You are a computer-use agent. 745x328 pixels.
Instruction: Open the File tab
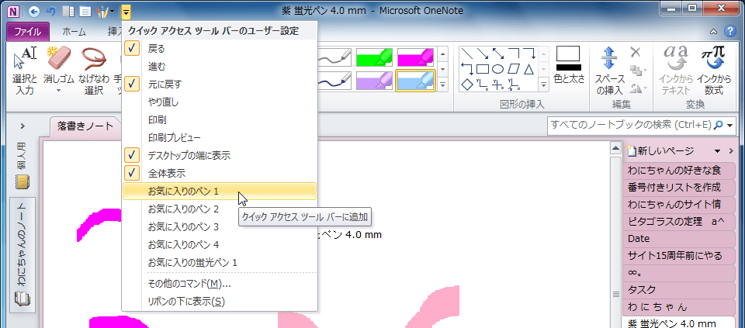28,32
